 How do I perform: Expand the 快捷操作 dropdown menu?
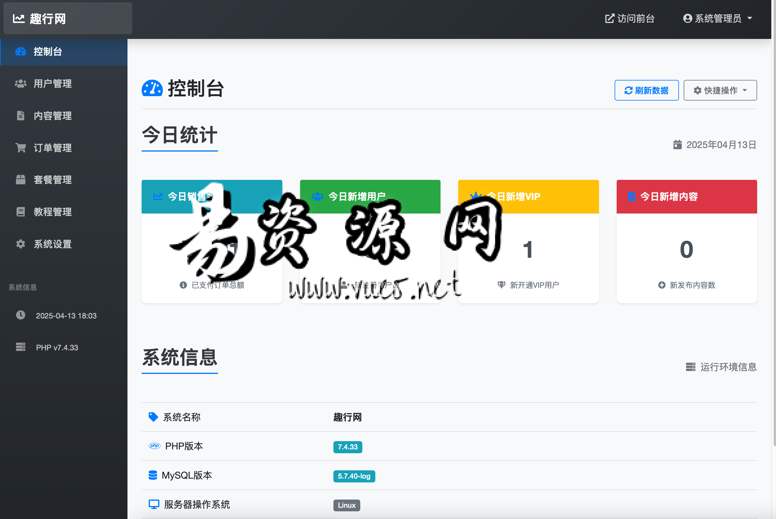tap(720, 90)
